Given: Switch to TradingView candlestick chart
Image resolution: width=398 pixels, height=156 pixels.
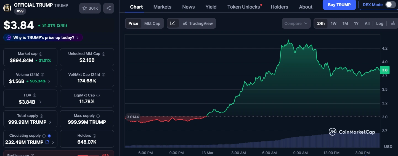Looking at the screenshot, I should tap(198, 23).
